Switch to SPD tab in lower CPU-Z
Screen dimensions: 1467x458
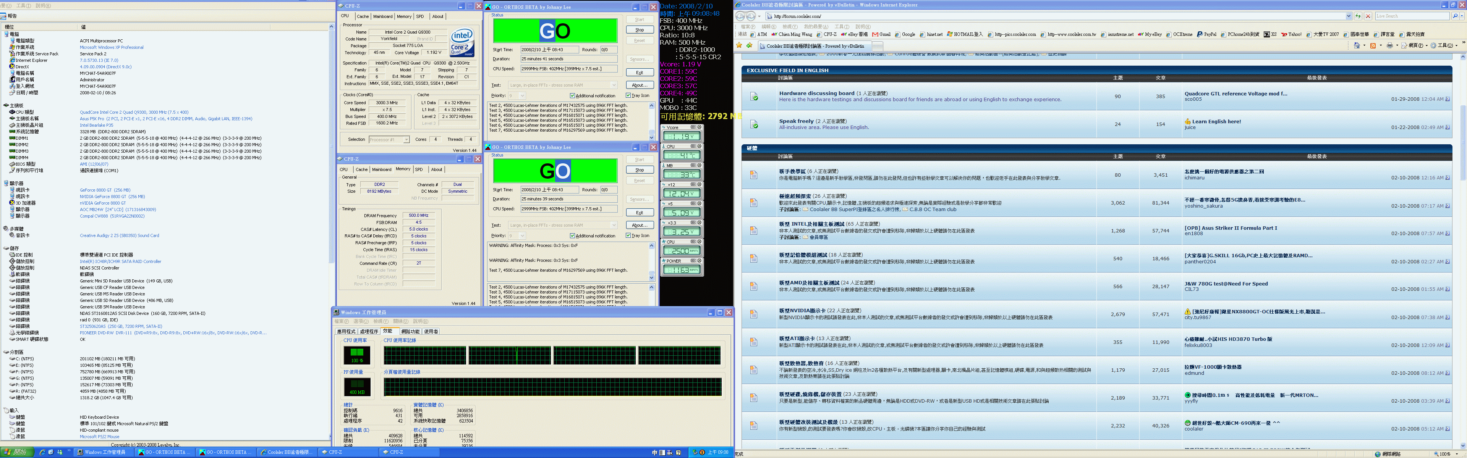point(419,169)
